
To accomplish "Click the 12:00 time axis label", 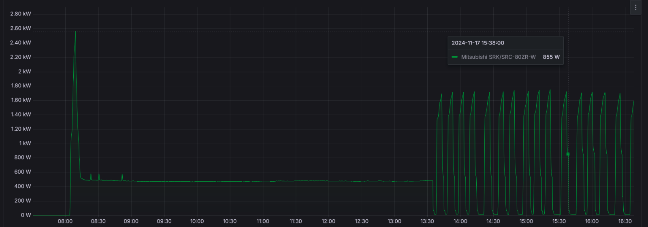I will pyautogui.click(x=328, y=221).
